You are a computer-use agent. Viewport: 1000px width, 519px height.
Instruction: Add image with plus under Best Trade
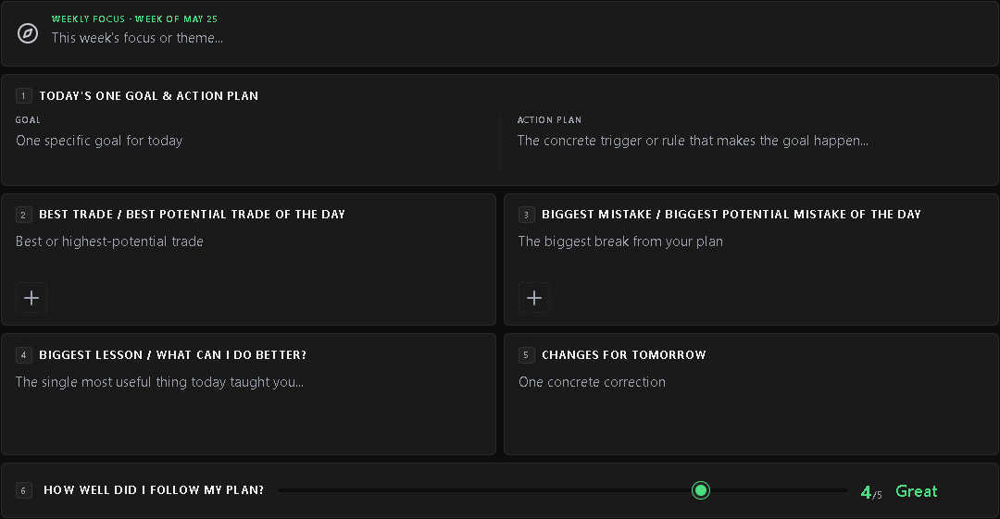[31, 298]
